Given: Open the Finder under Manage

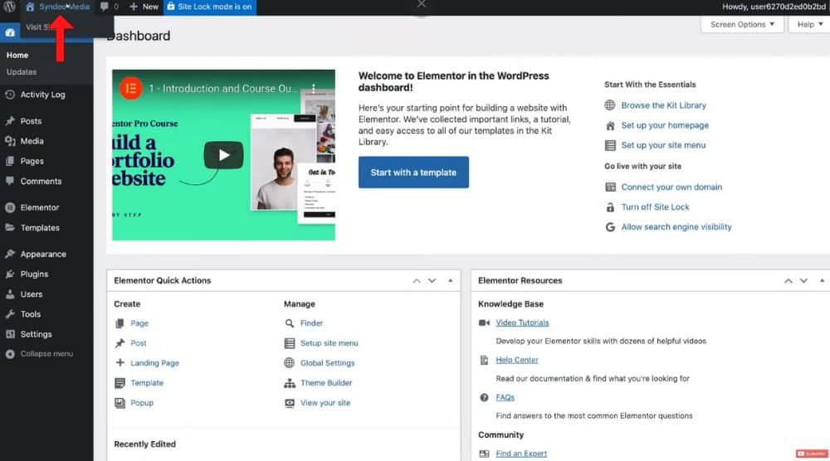Looking at the screenshot, I should pyautogui.click(x=311, y=323).
